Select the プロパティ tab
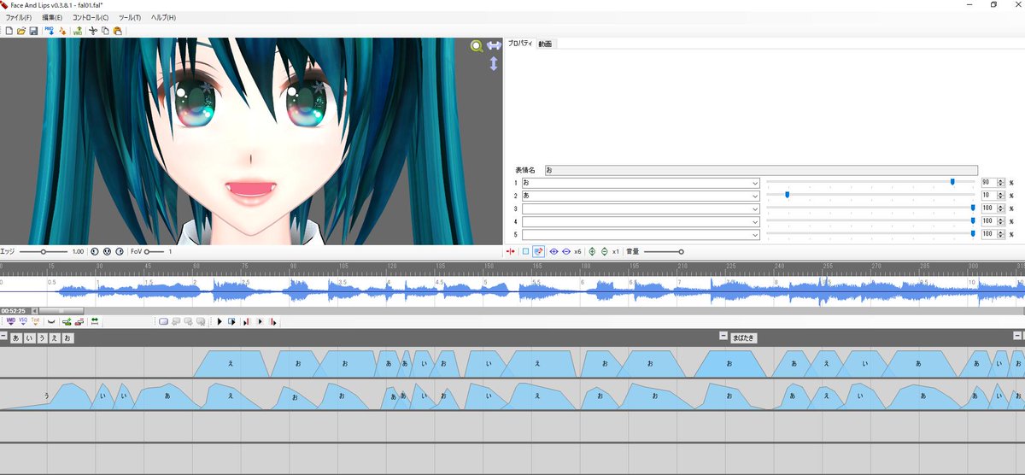Image resolution: width=1025 pixels, height=475 pixels. point(520,44)
